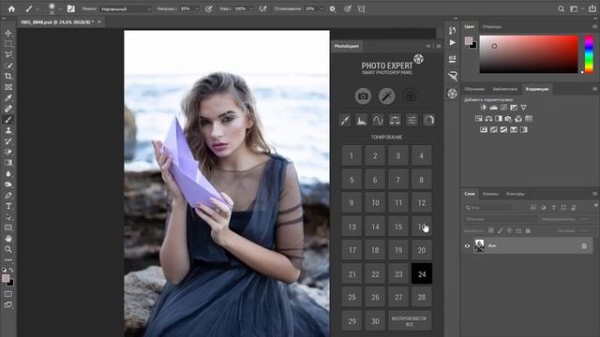Select the Brush tool in left toolbar

[8, 120]
